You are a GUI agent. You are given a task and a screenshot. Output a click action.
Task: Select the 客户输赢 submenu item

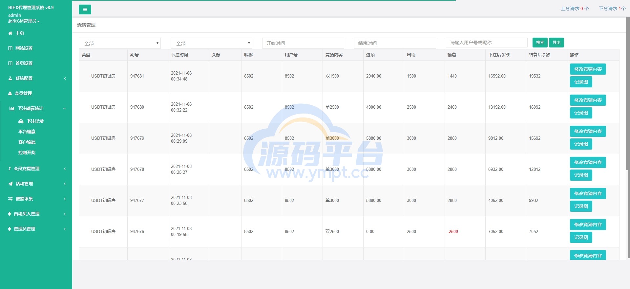pos(27,142)
